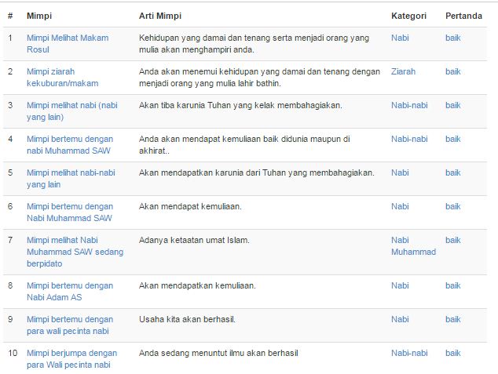Click 'Nabi Muhammad' category link

click(413, 246)
